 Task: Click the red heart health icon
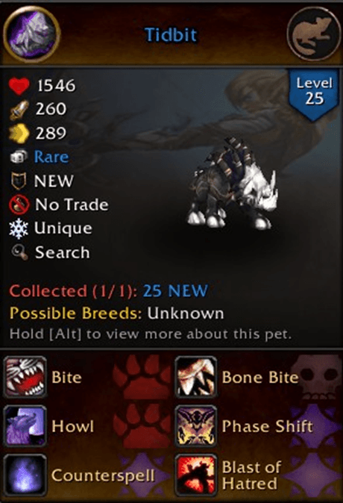point(19,86)
